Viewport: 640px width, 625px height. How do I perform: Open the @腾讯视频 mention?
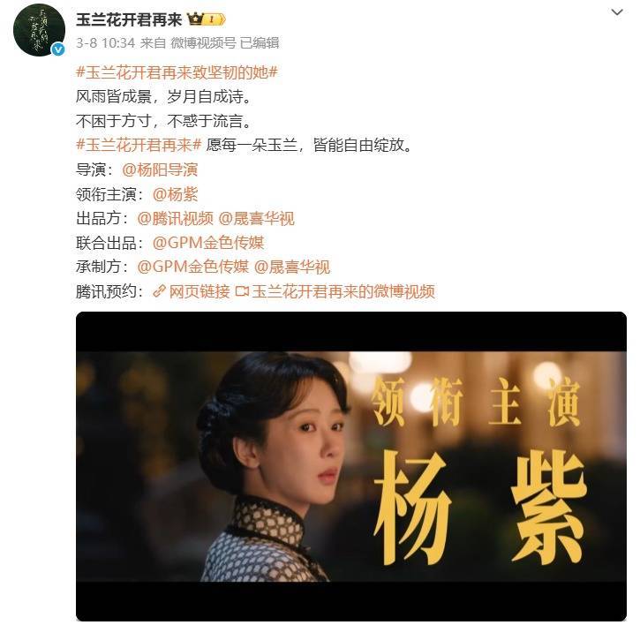[176, 218]
